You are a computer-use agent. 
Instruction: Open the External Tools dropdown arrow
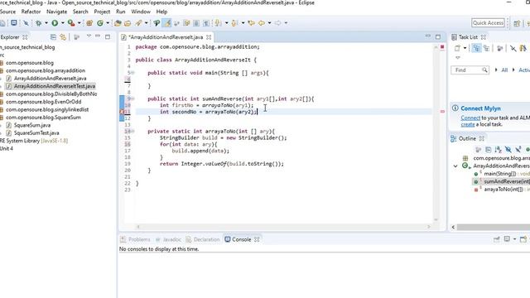pyautogui.click(x=79, y=23)
